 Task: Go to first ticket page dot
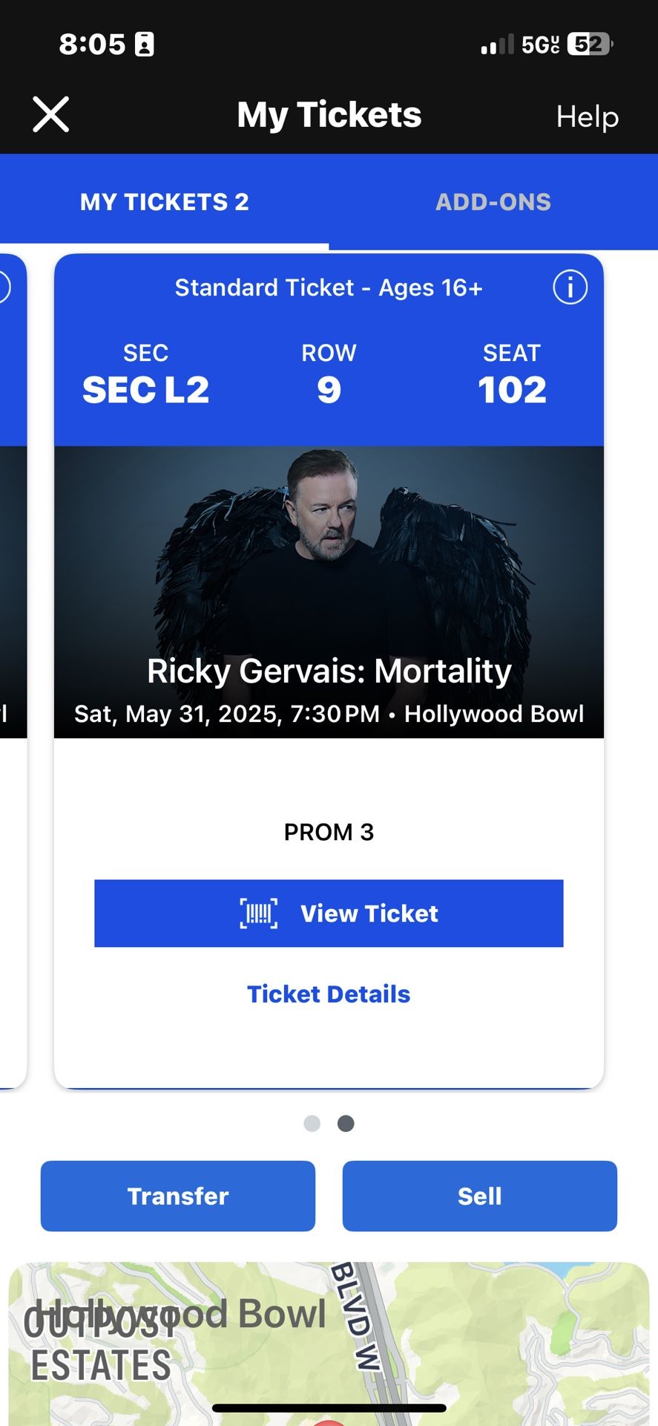312,1124
